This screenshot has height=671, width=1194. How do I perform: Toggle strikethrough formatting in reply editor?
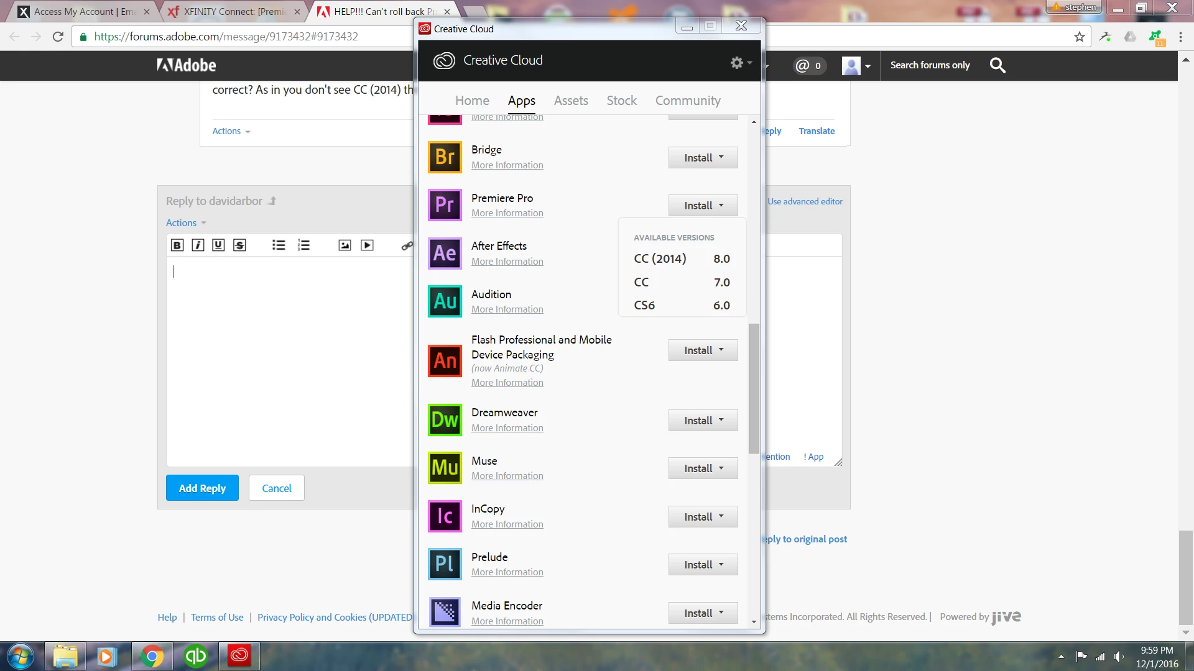(x=239, y=245)
